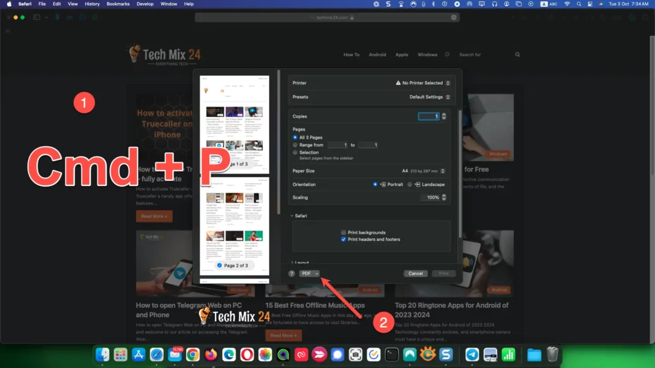Open the Window menu
This screenshot has width=655, height=368.
pos(169,4)
